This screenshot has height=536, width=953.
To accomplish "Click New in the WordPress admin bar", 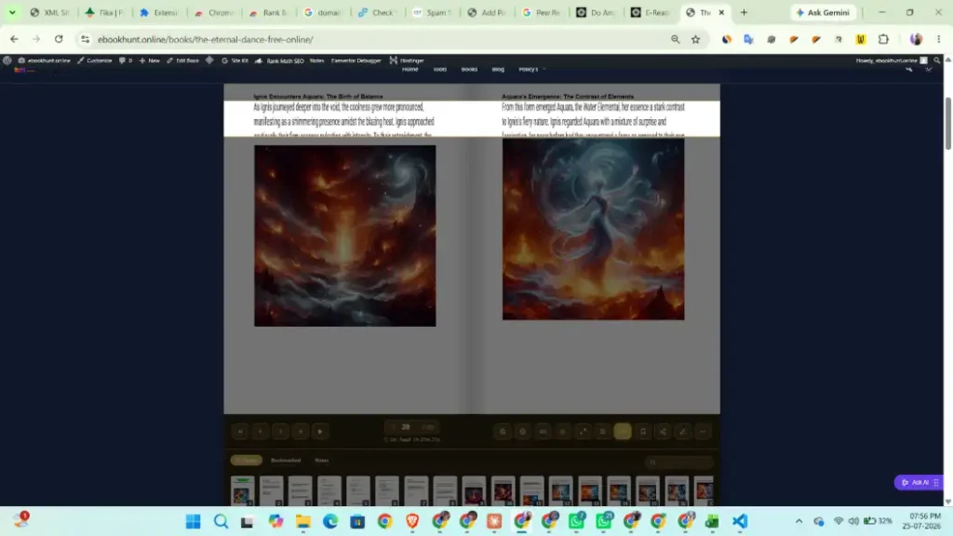I will click(x=149, y=60).
